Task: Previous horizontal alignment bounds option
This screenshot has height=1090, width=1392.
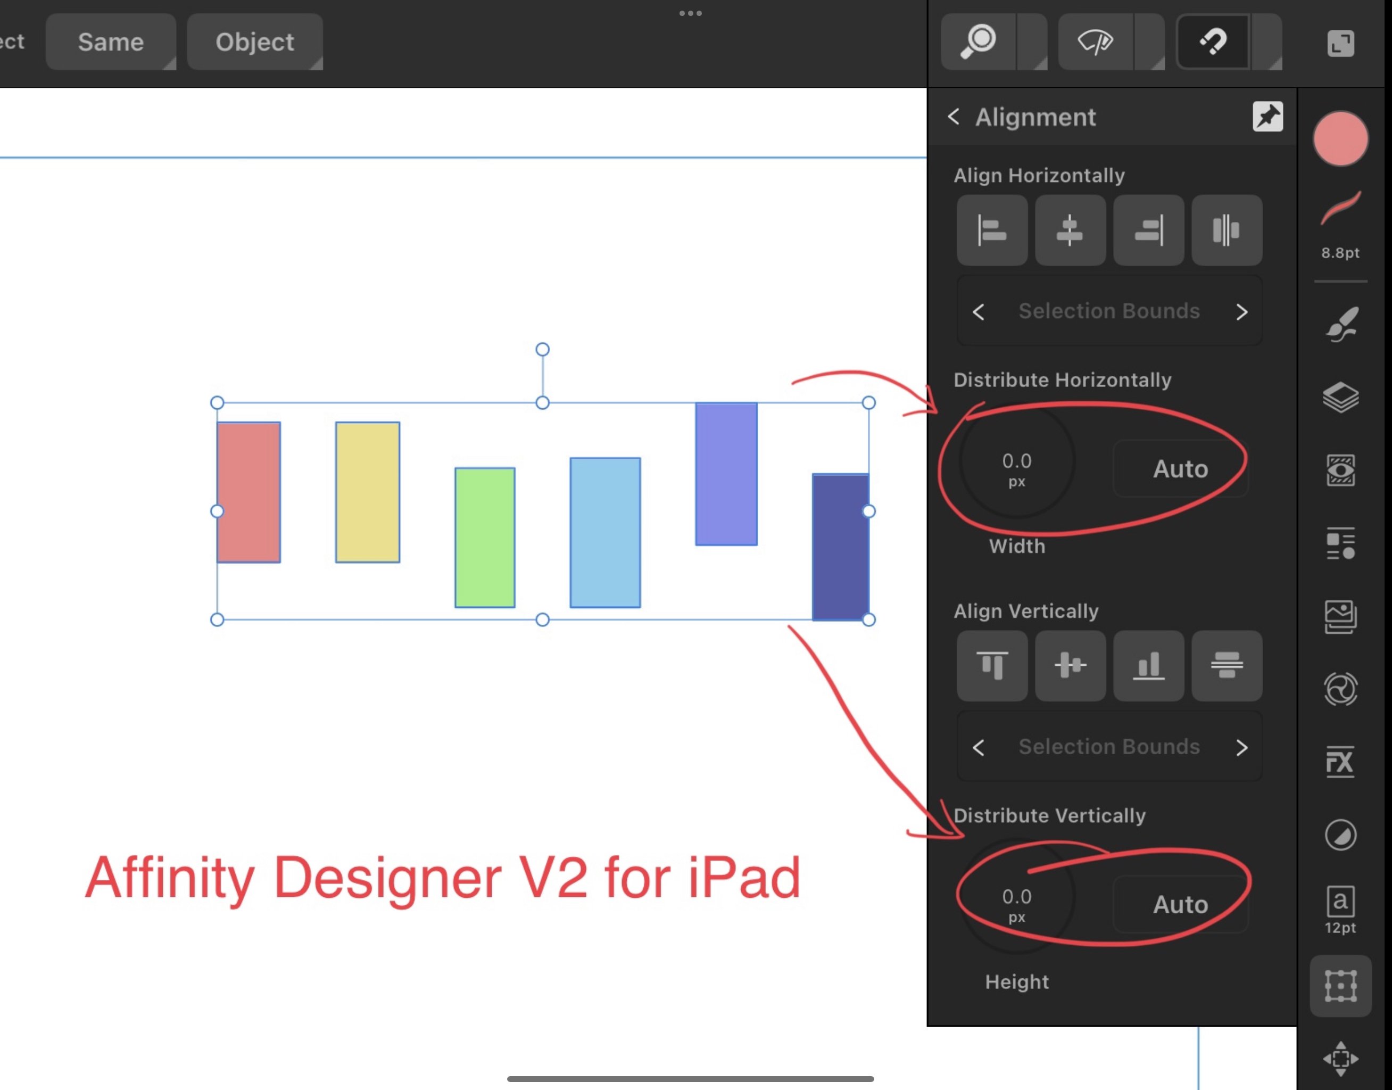Action: (x=979, y=312)
